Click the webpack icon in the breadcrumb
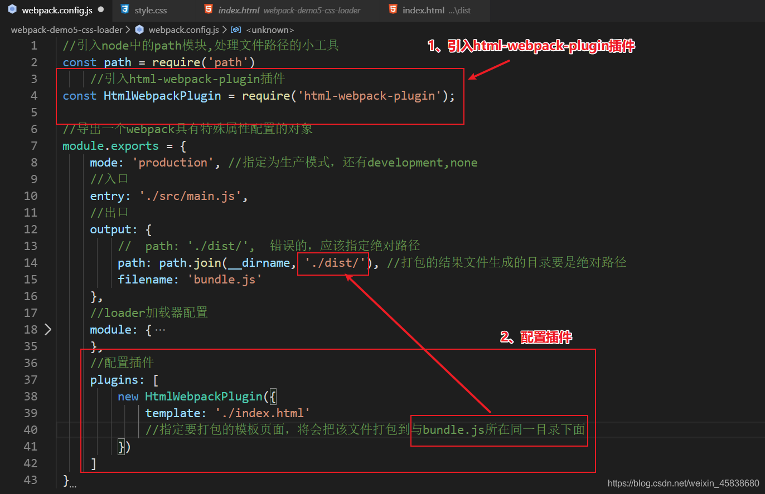 tap(139, 30)
